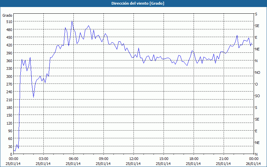Screen dimensions: 267x167
Task: Click the 90 degree label on the left axis
Action: click(x=10, y=131)
